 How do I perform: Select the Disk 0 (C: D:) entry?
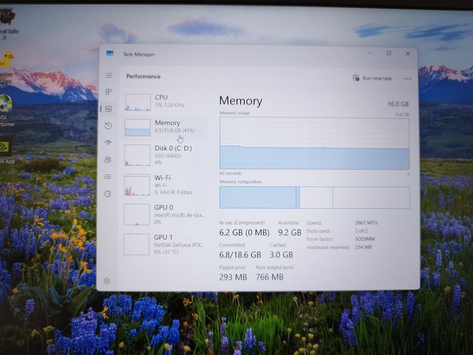pos(165,155)
